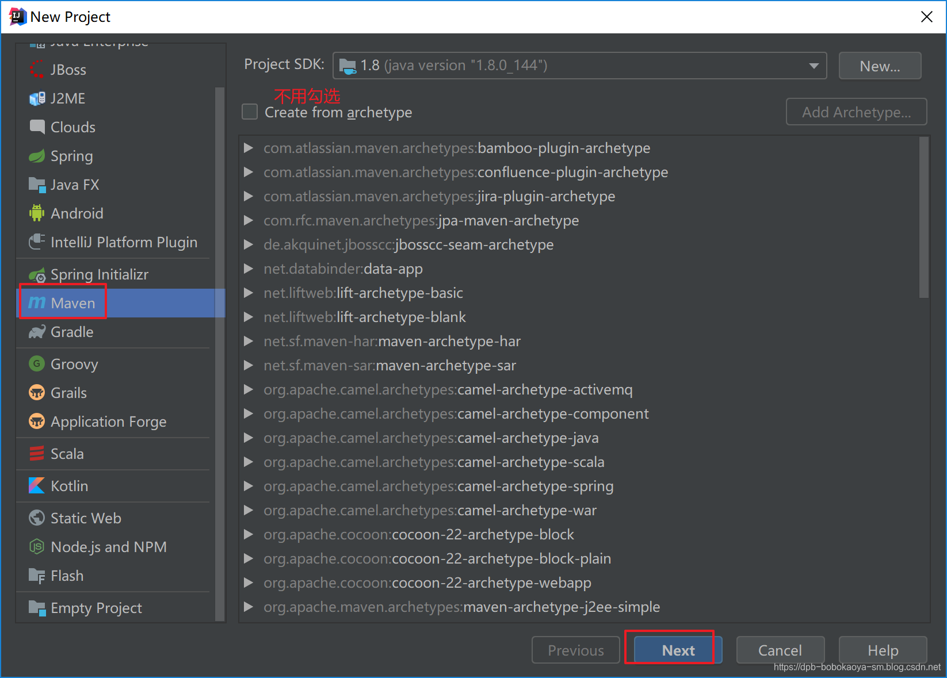The height and width of the screenshot is (678, 947).
Task: Choose the Scala icon
Action: point(37,454)
